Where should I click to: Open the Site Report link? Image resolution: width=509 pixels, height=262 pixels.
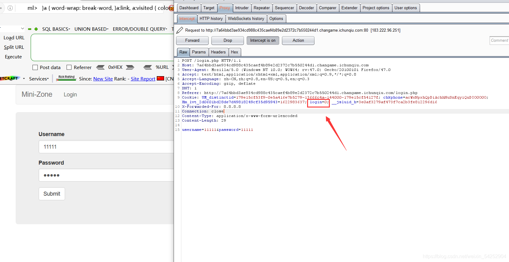click(x=143, y=79)
